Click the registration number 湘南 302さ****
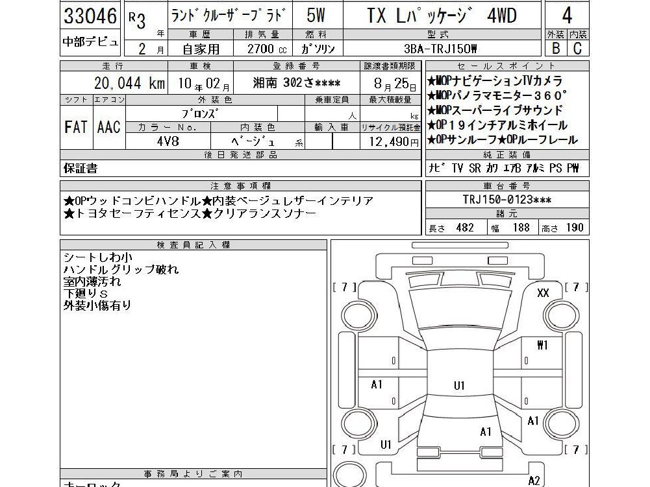This screenshot has width=650, height=487. pyautogui.click(x=297, y=83)
